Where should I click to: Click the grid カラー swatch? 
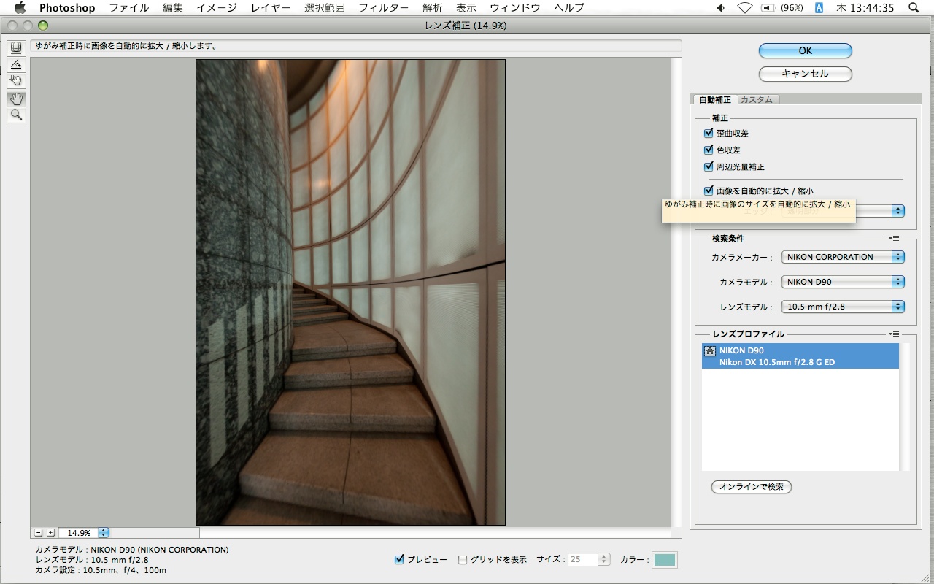tap(665, 560)
